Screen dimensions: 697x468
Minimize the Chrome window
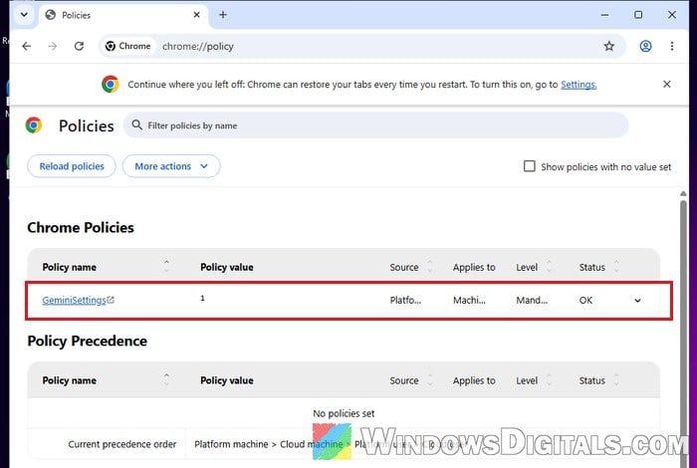[x=604, y=15]
